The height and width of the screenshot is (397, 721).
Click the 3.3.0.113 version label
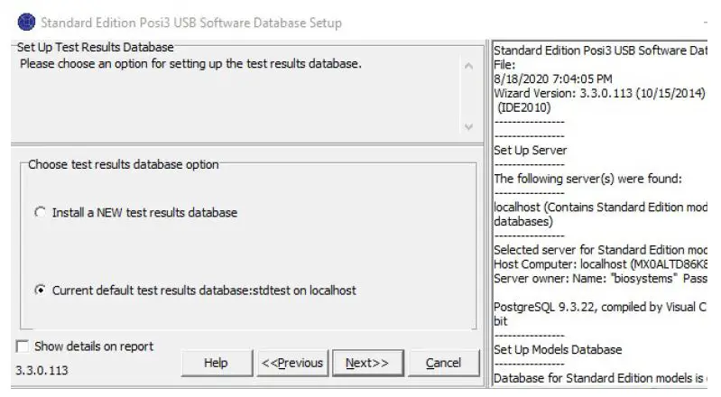click(42, 370)
